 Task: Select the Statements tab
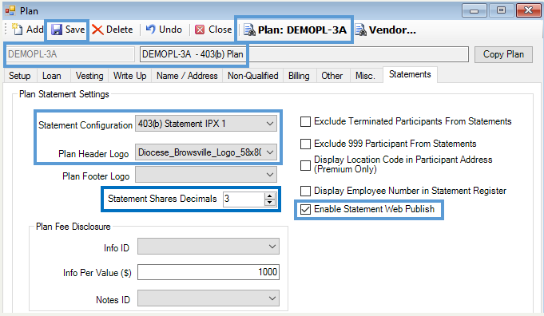click(x=410, y=74)
